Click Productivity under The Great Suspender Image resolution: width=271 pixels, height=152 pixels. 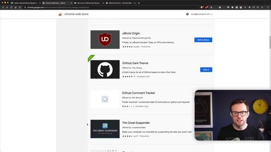144,136
